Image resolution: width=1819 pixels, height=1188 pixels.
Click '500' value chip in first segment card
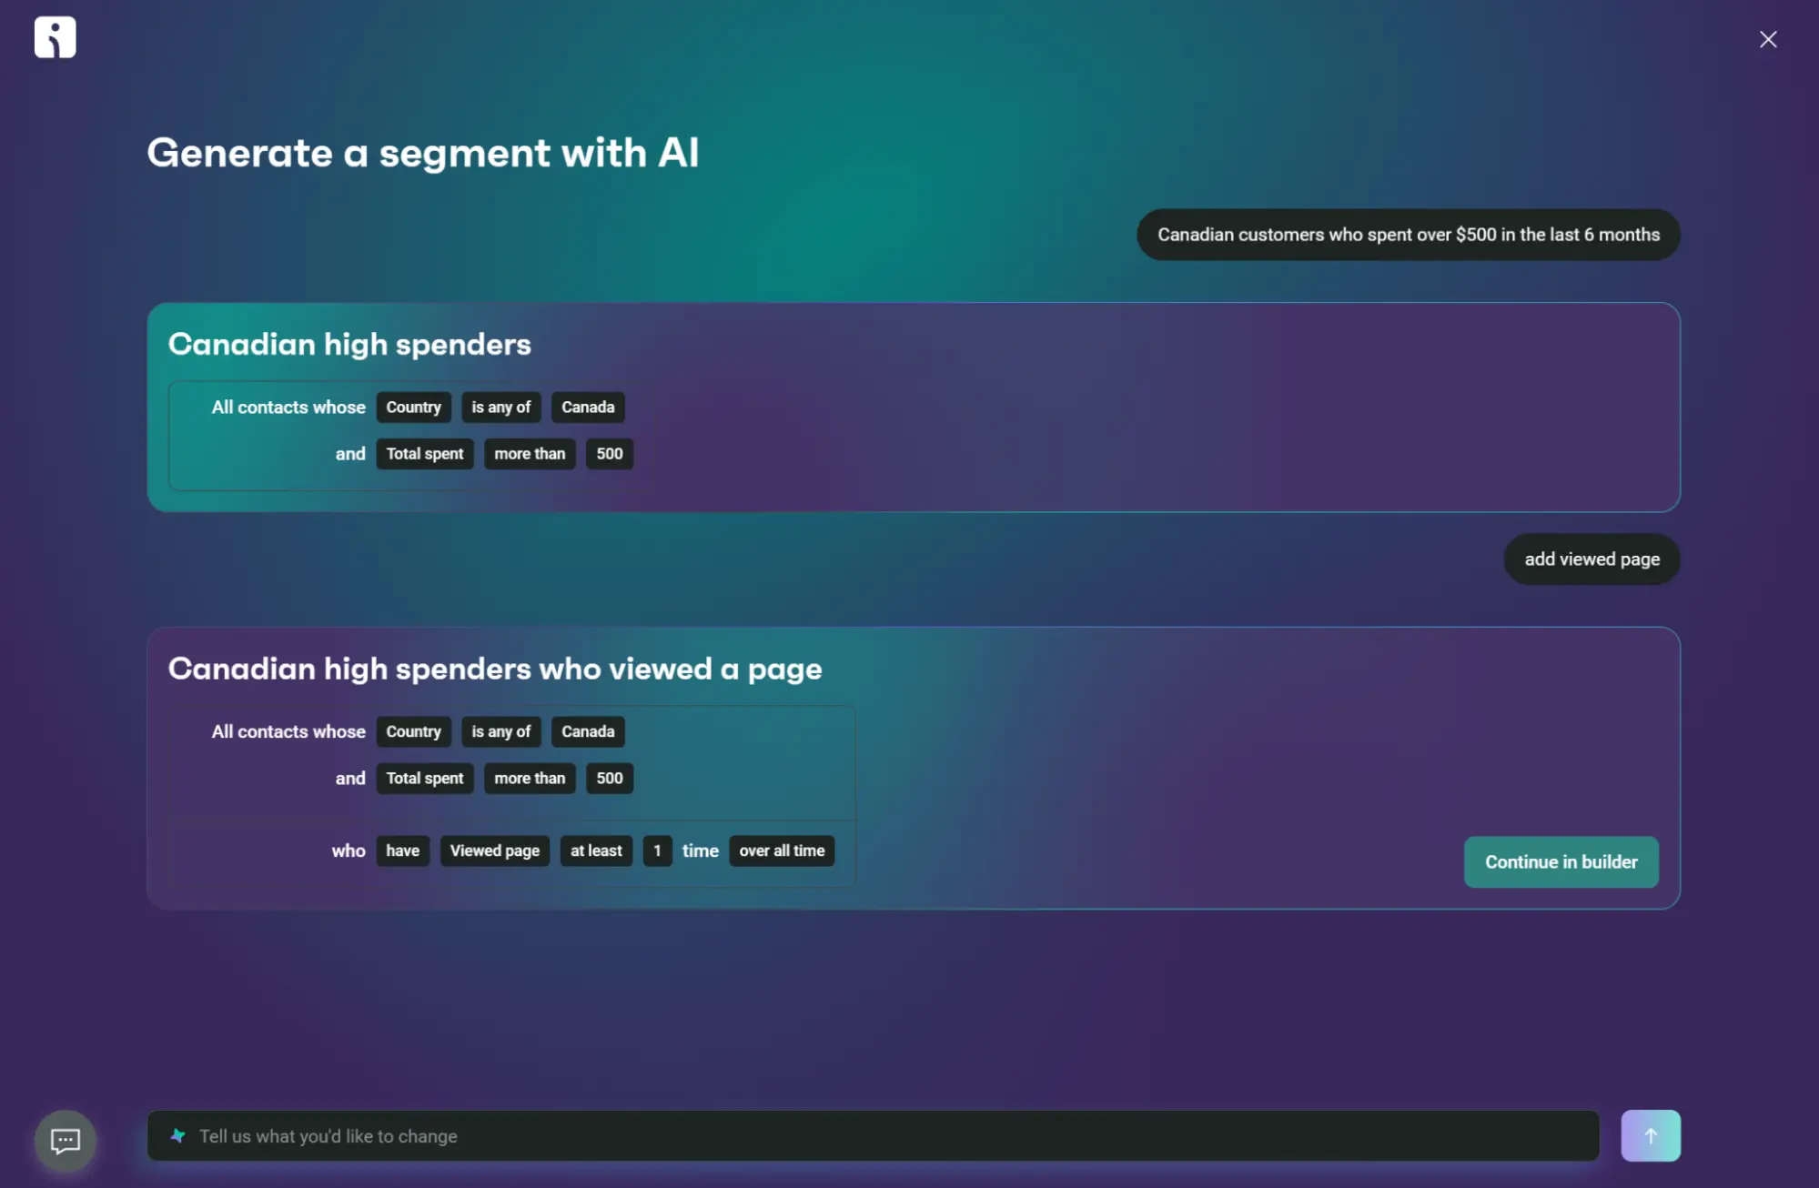(610, 454)
